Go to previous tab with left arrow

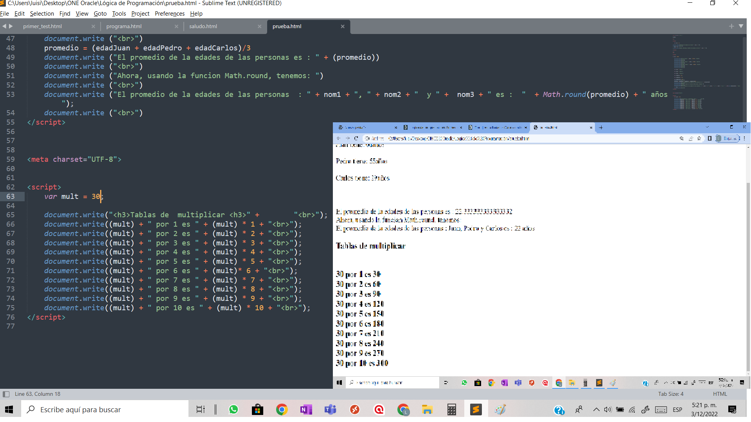(x=4, y=26)
